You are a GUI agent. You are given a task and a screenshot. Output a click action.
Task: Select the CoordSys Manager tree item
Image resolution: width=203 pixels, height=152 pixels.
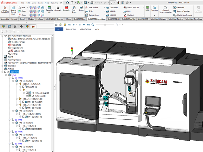click(x=17, y=42)
